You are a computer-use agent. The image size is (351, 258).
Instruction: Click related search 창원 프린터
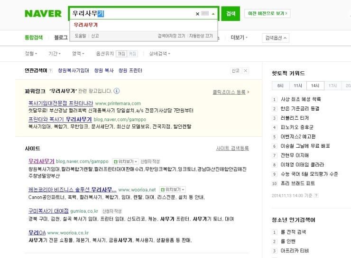[x=130, y=71]
